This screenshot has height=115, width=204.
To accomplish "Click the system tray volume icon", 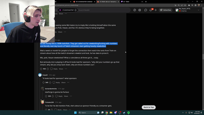I will pos(192,113).
